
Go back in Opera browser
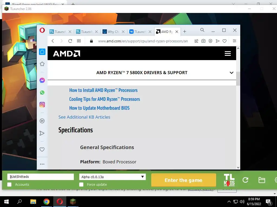coord(53,41)
